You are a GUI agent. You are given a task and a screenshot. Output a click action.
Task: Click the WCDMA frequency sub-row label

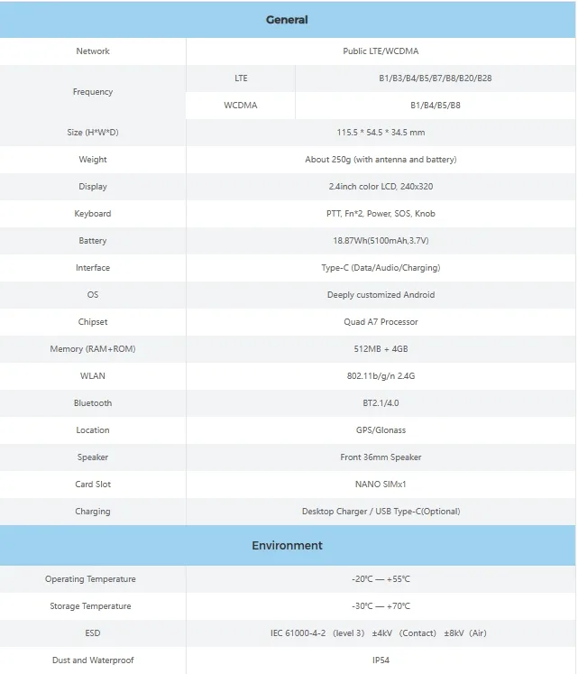click(241, 106)
